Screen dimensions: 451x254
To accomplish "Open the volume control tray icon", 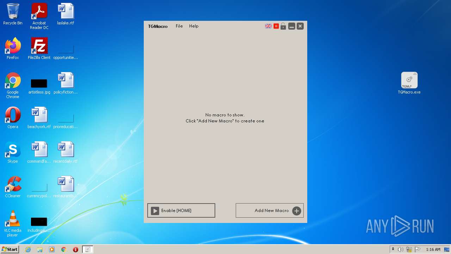I will coord(401,249).
